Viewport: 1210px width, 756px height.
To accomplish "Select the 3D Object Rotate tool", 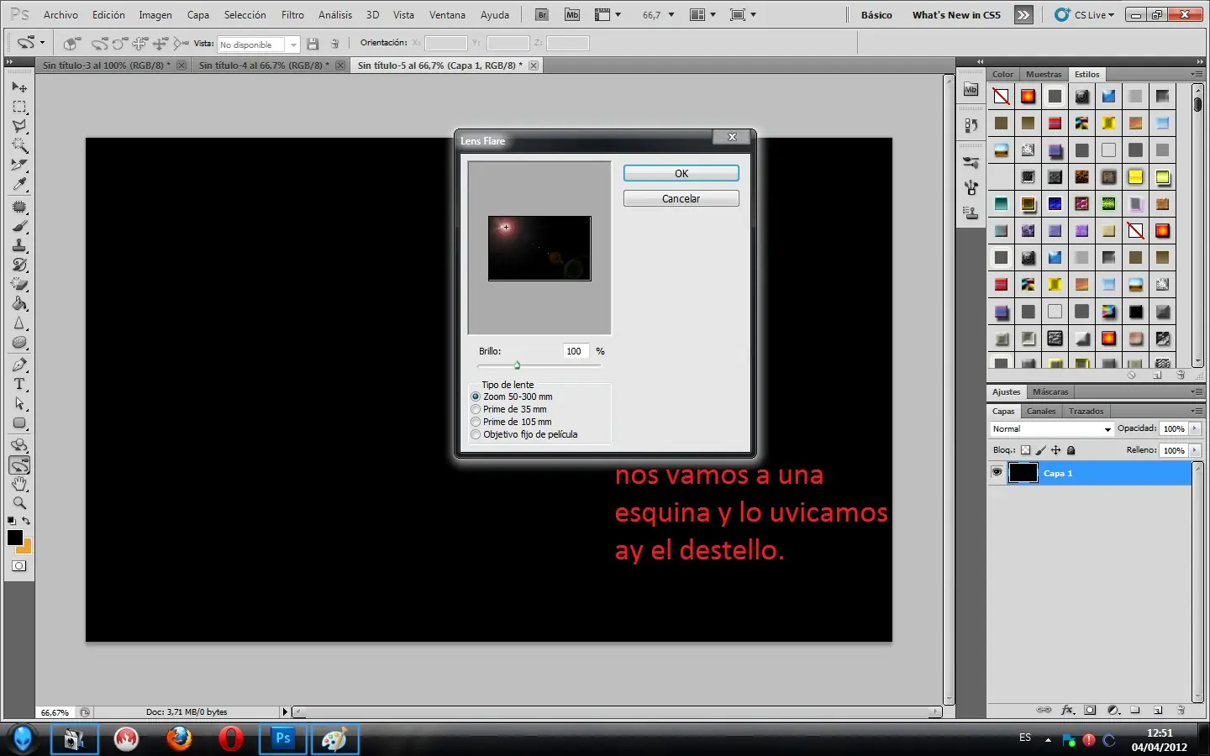I will coord(19,446).
